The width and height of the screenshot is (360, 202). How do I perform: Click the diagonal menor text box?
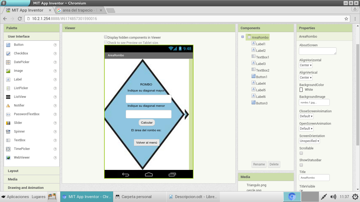click(x=149, y=114)
